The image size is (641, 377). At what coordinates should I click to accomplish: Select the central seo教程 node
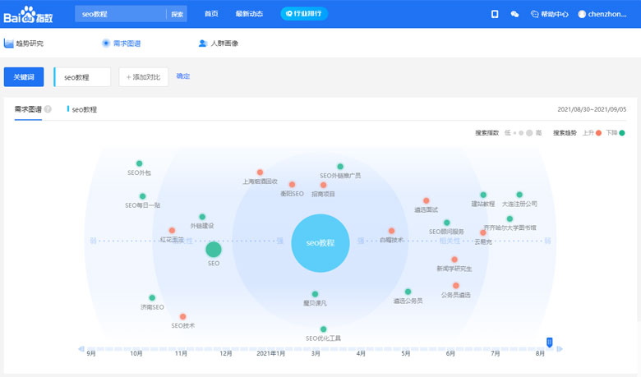tap(320, 243)
